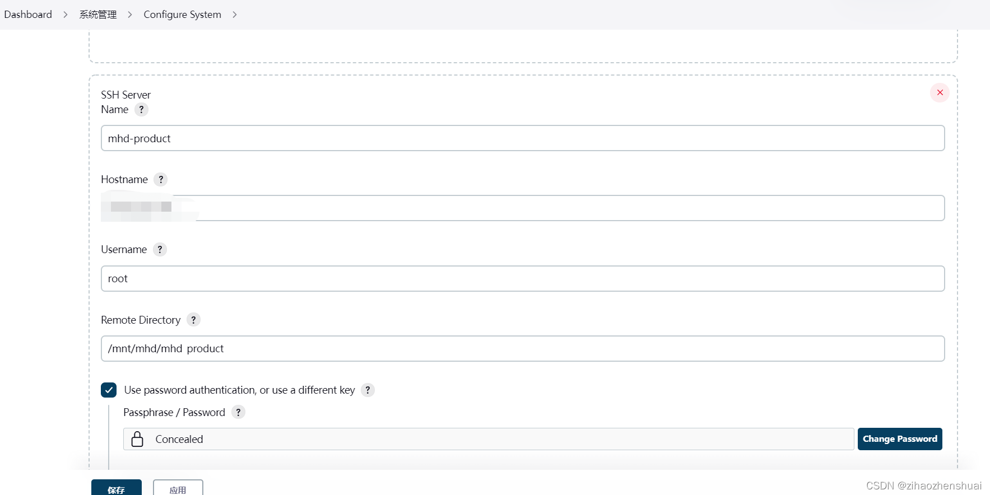The image size is (990, 495).
Task: Click the 'SSH Server' heading text
Action: point(126,95)
